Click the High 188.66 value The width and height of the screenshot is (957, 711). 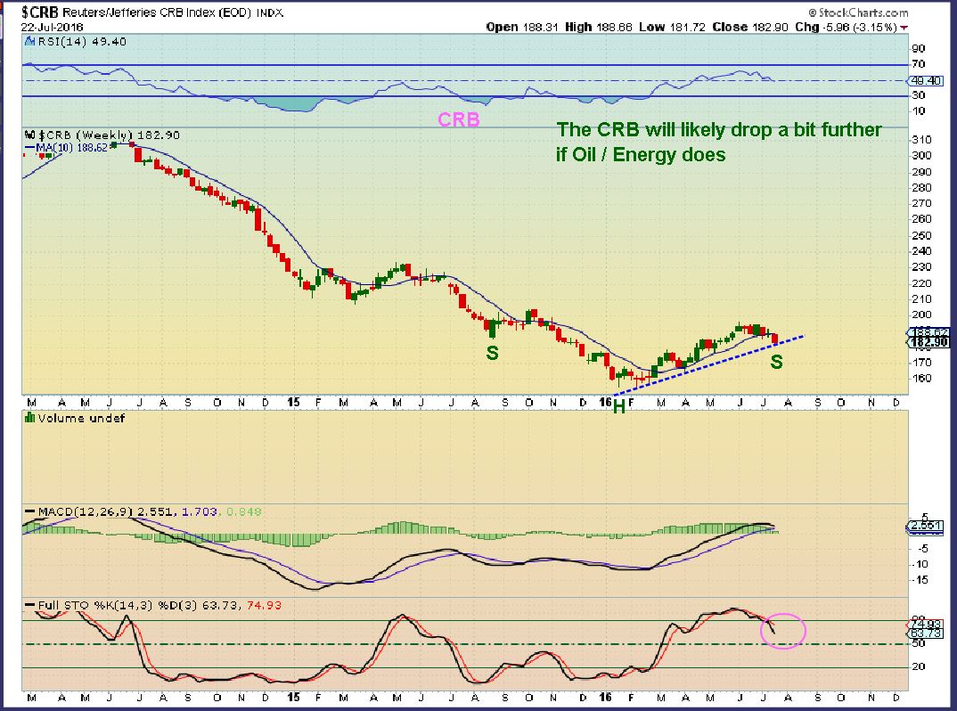tap(598, 28)
